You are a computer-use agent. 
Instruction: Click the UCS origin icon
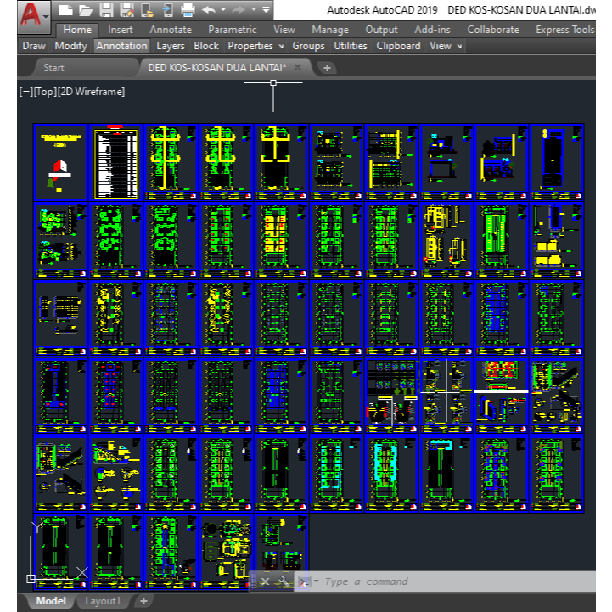pos(31,578)
